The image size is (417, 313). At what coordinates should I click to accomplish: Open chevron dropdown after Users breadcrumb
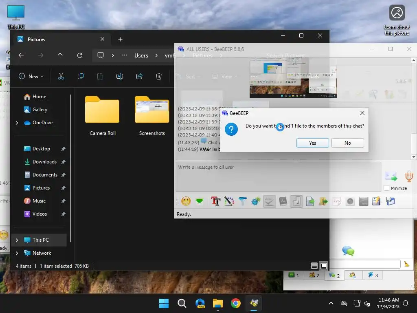click(x=156, y=55)
